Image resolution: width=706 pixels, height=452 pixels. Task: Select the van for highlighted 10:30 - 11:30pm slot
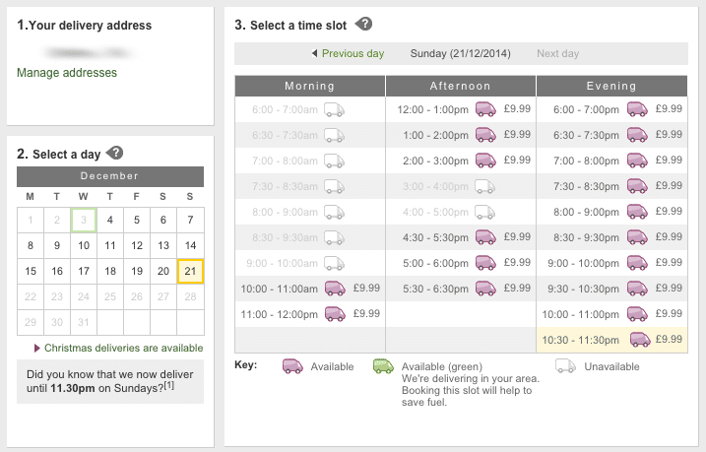[640, 340]
